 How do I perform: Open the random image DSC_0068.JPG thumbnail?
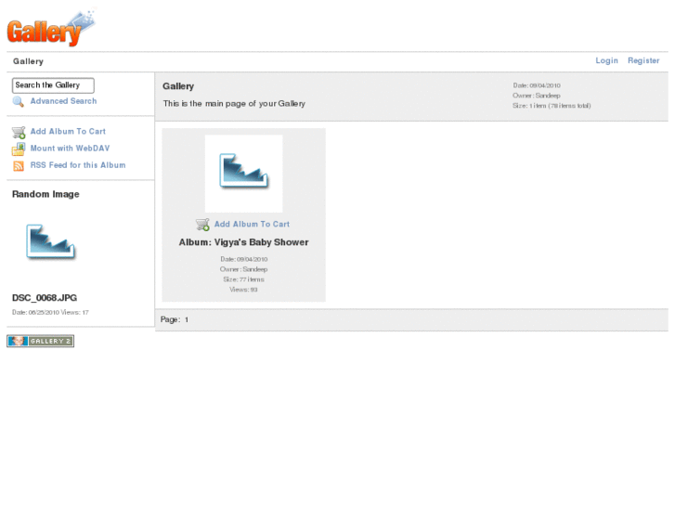click(x=51, y=242)
